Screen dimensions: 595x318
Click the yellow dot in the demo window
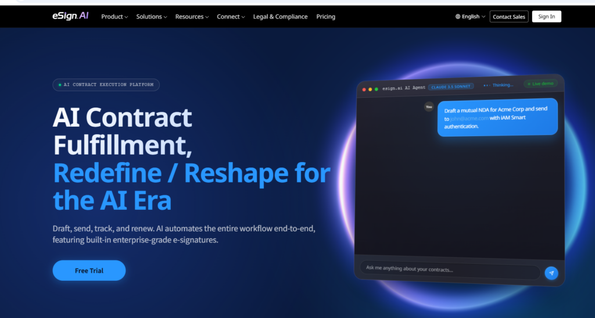[370, 90]
